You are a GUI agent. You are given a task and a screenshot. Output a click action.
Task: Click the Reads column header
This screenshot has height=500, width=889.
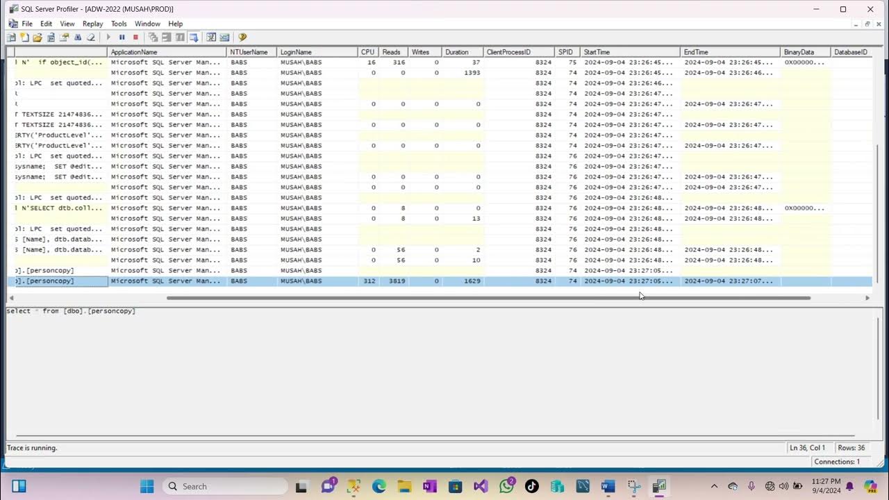[393, 52]
